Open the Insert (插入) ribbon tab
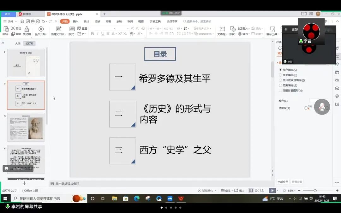Image resolution: width=341 pixels, height=213 pixels. (75, 21)
